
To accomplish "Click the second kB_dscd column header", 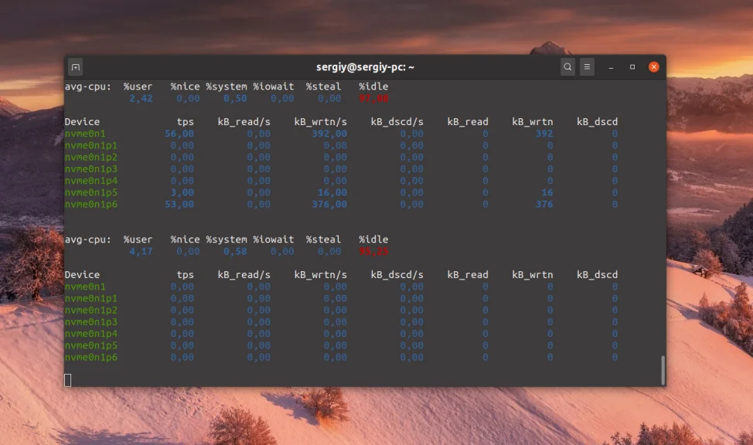I will click(598, 274).
